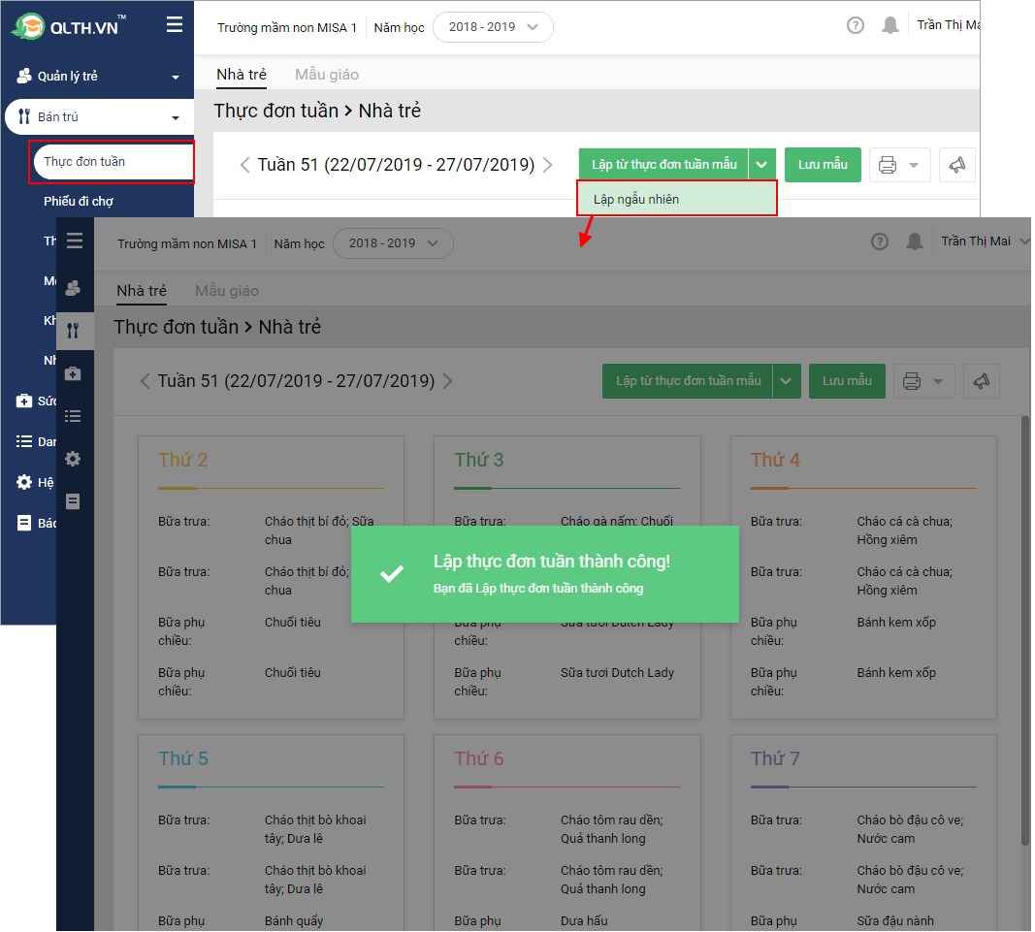
Task: Open print options arrow in back window
Action: coord(914,165)
